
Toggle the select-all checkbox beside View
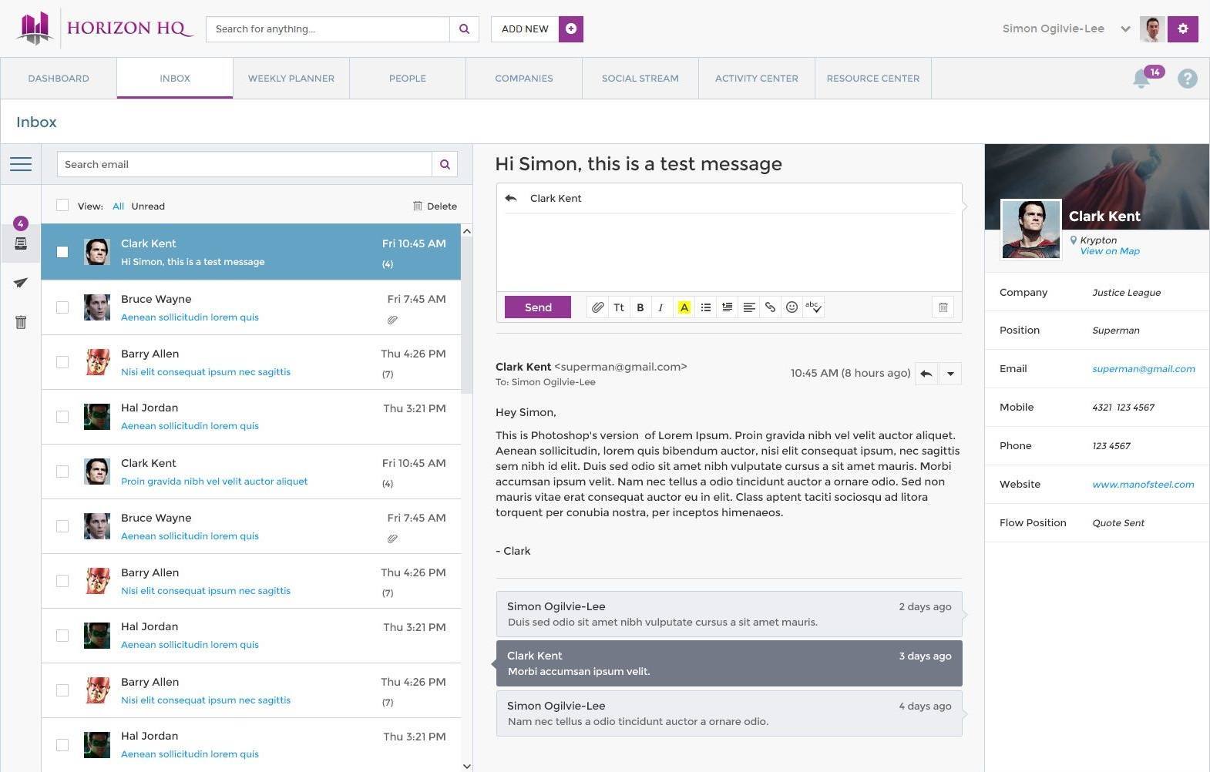click(62, 205)
